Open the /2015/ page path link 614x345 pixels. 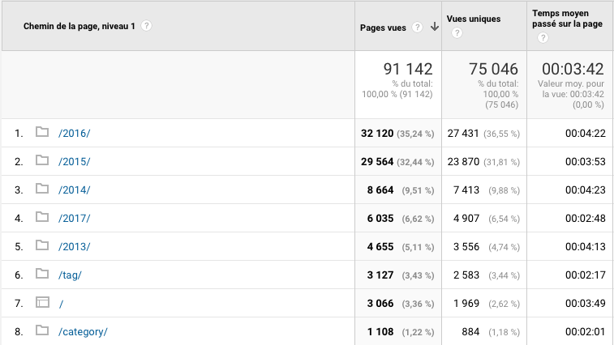75,161
